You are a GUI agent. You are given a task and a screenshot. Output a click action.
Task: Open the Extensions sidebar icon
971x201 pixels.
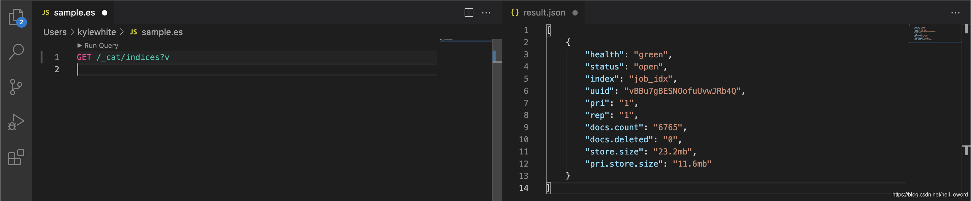click(x=16, y=157)
